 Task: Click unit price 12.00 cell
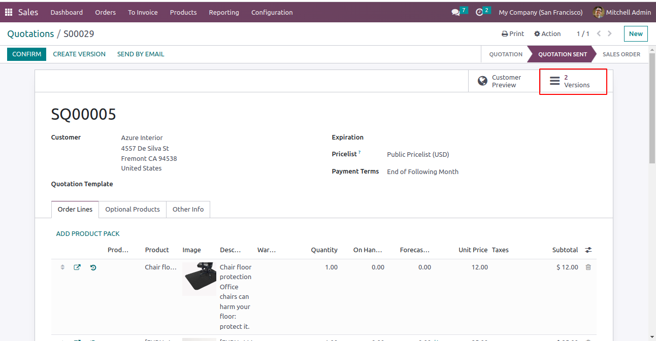point(480,267)
